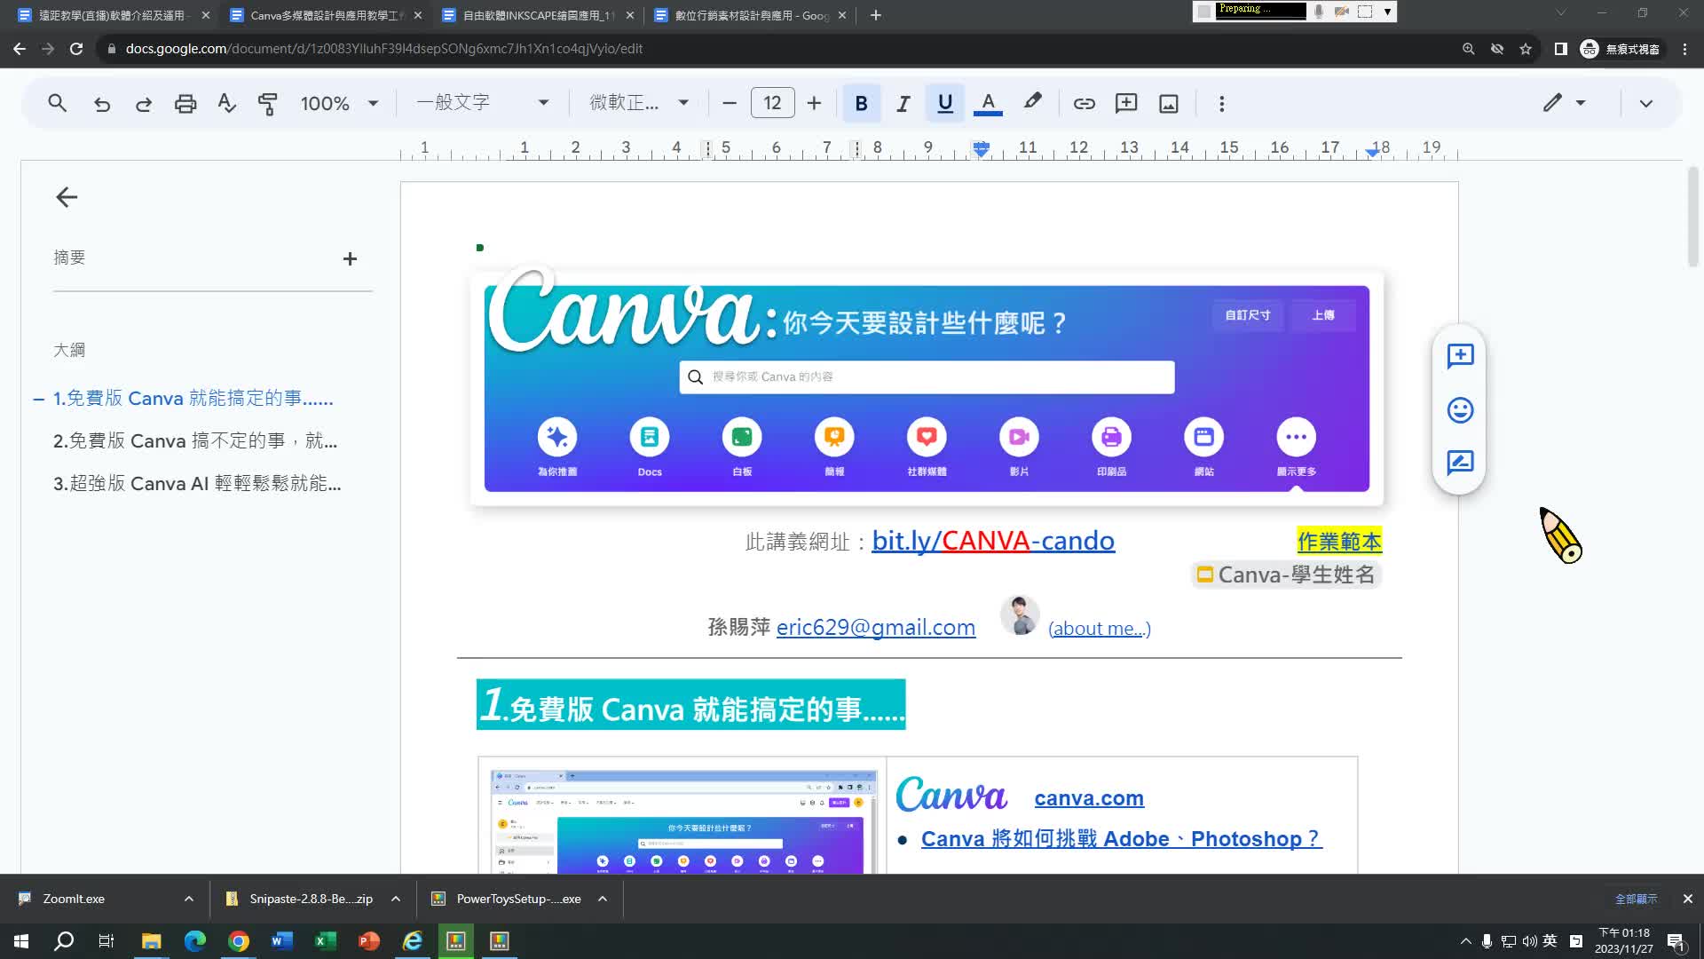This screenshot has height=959, width=1704.
Task: Decrease the font size
Action: pos(730,103)
